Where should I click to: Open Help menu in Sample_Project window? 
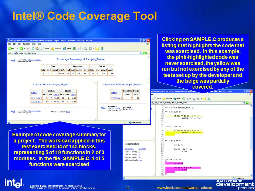(x=39, y=44)
